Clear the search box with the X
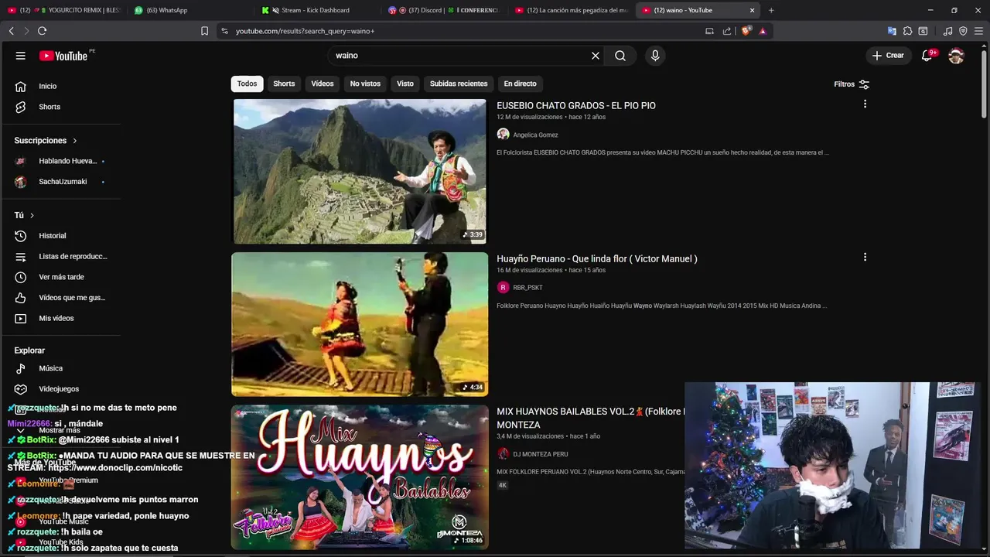The image size is (990, 557). 596,56
